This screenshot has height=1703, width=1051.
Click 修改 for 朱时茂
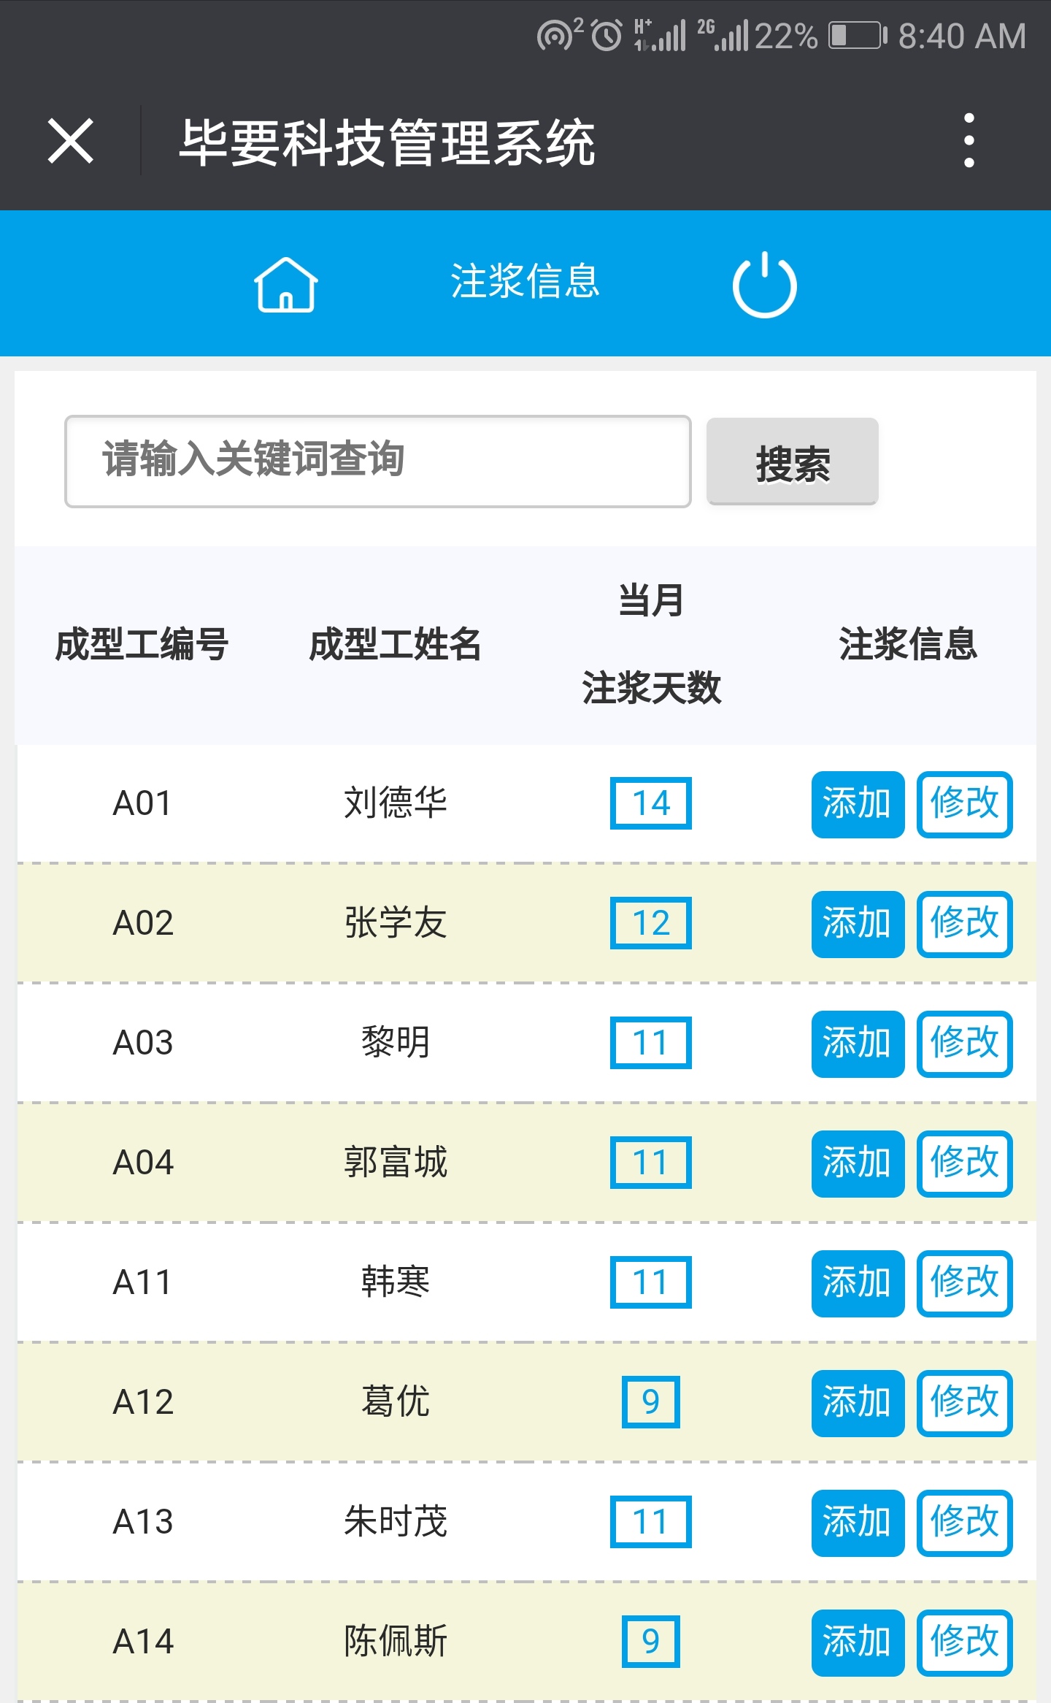(x=965, y=1523)
